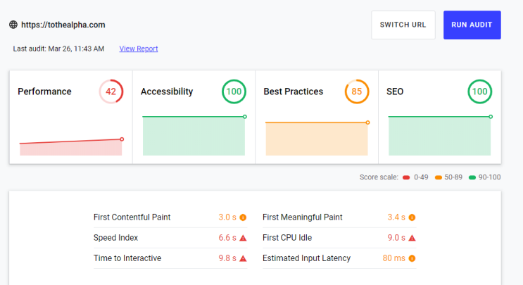Click orange info icon next to First Contentful Paint
Image resolution: width=523 pixels, height=285 pixels.
coord(243,217)
